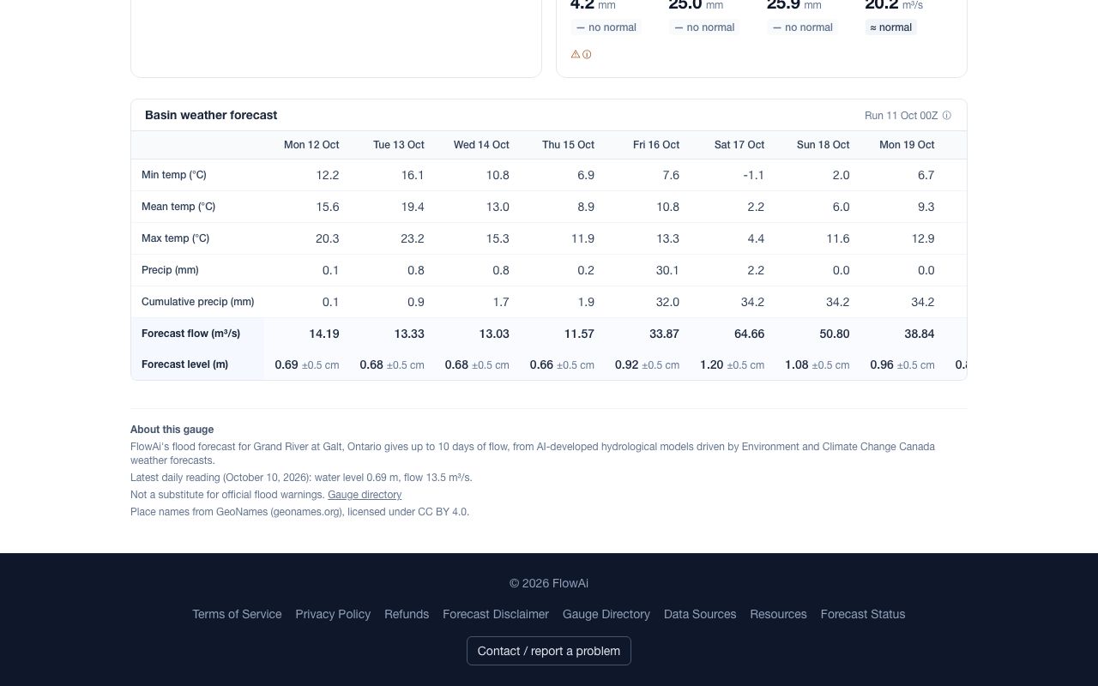Click forecast flow value 64.66

click(750, 334)
